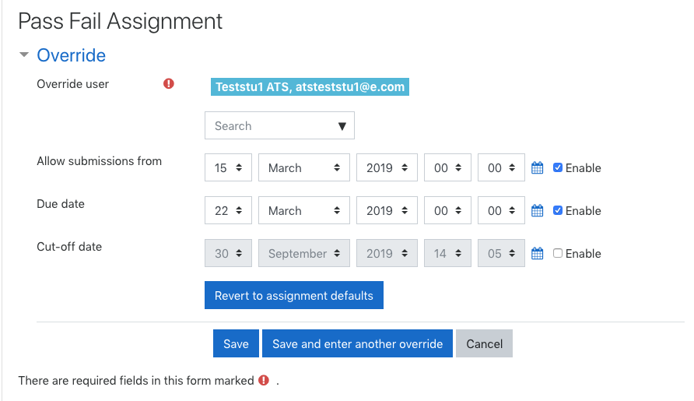Open the Due date year dropdown
Image resolution: width=694 pixels, height=401 pixels.
pos(387,210)
